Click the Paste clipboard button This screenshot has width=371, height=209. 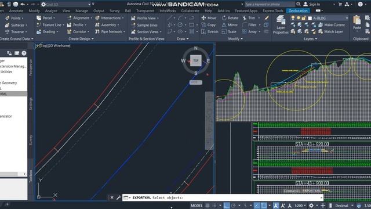tap(357, 23)
